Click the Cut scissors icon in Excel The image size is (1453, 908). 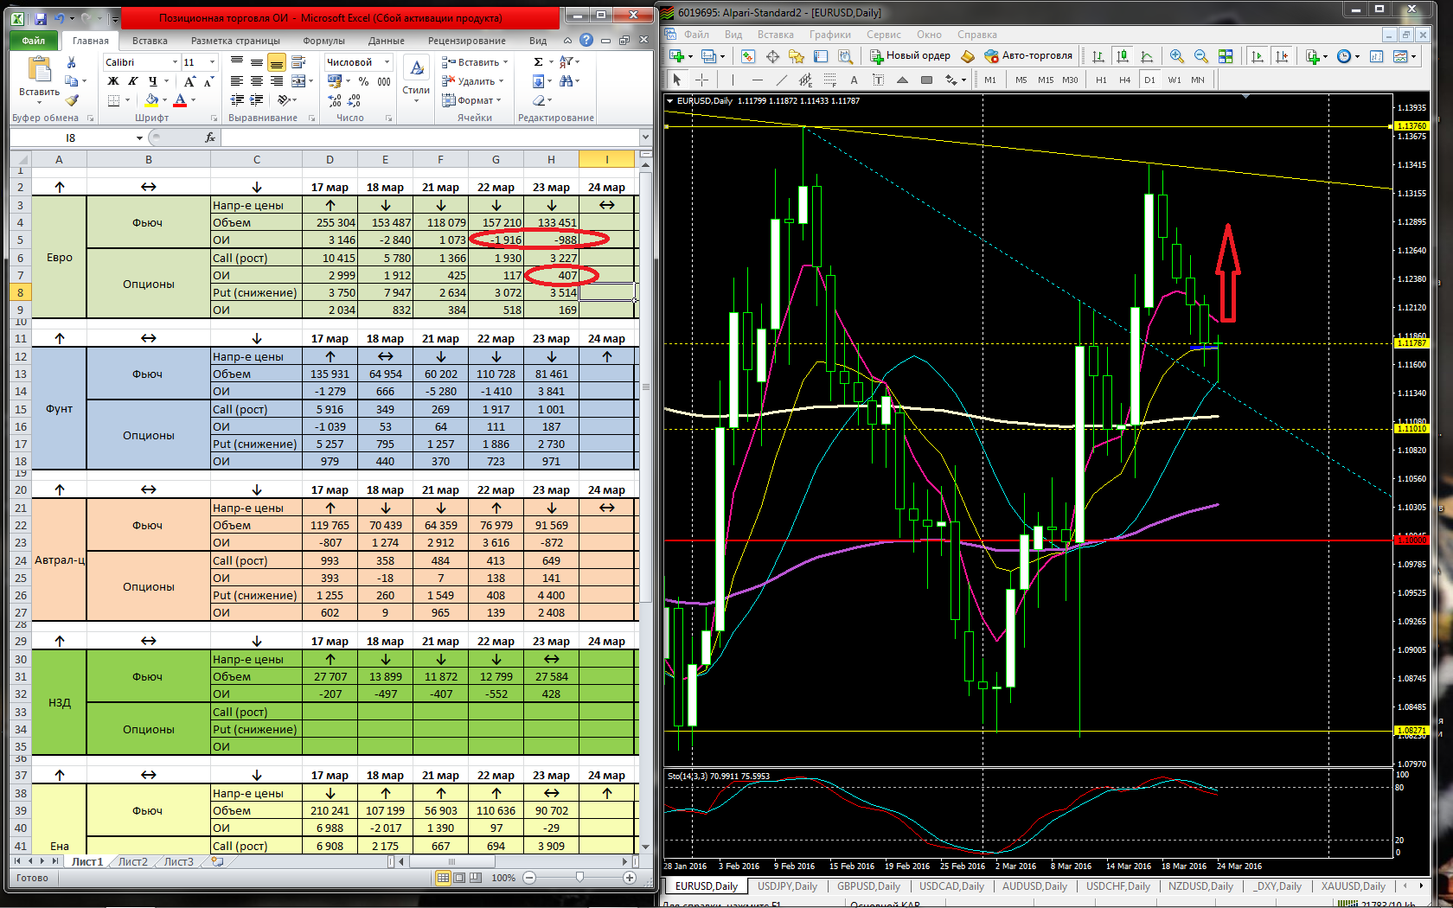(x=71, y=62)
